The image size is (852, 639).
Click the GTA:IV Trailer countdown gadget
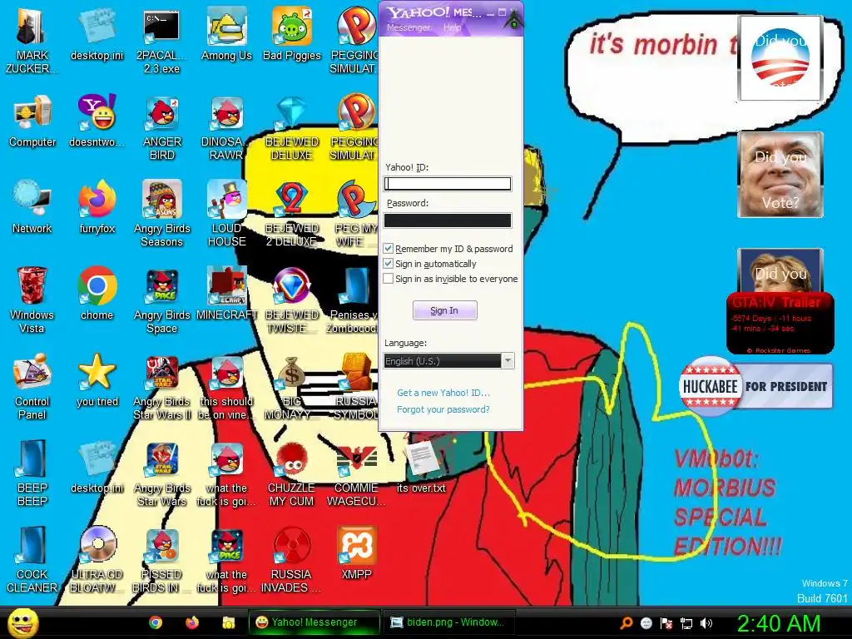click(x=780, y=324)
